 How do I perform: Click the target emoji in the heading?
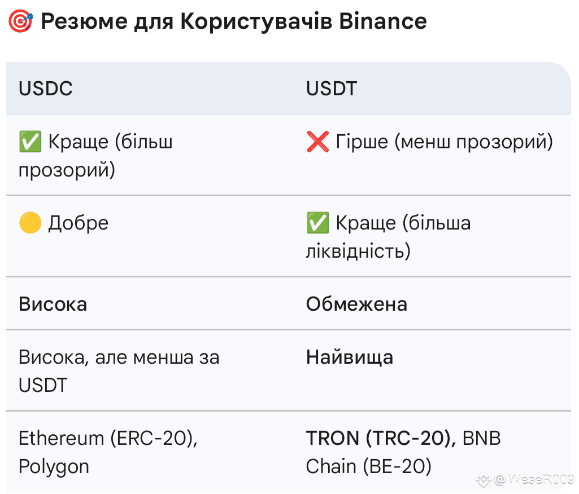[x=21, y=22]
